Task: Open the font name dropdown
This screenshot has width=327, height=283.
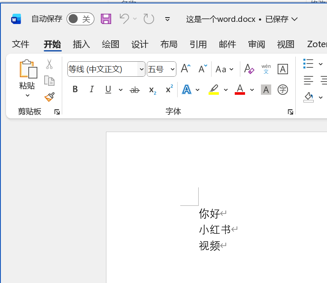Action: [x=142, y=69]
